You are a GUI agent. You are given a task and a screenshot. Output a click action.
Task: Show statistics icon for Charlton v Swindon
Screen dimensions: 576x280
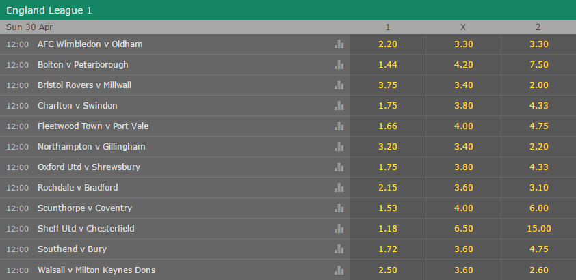339,106
